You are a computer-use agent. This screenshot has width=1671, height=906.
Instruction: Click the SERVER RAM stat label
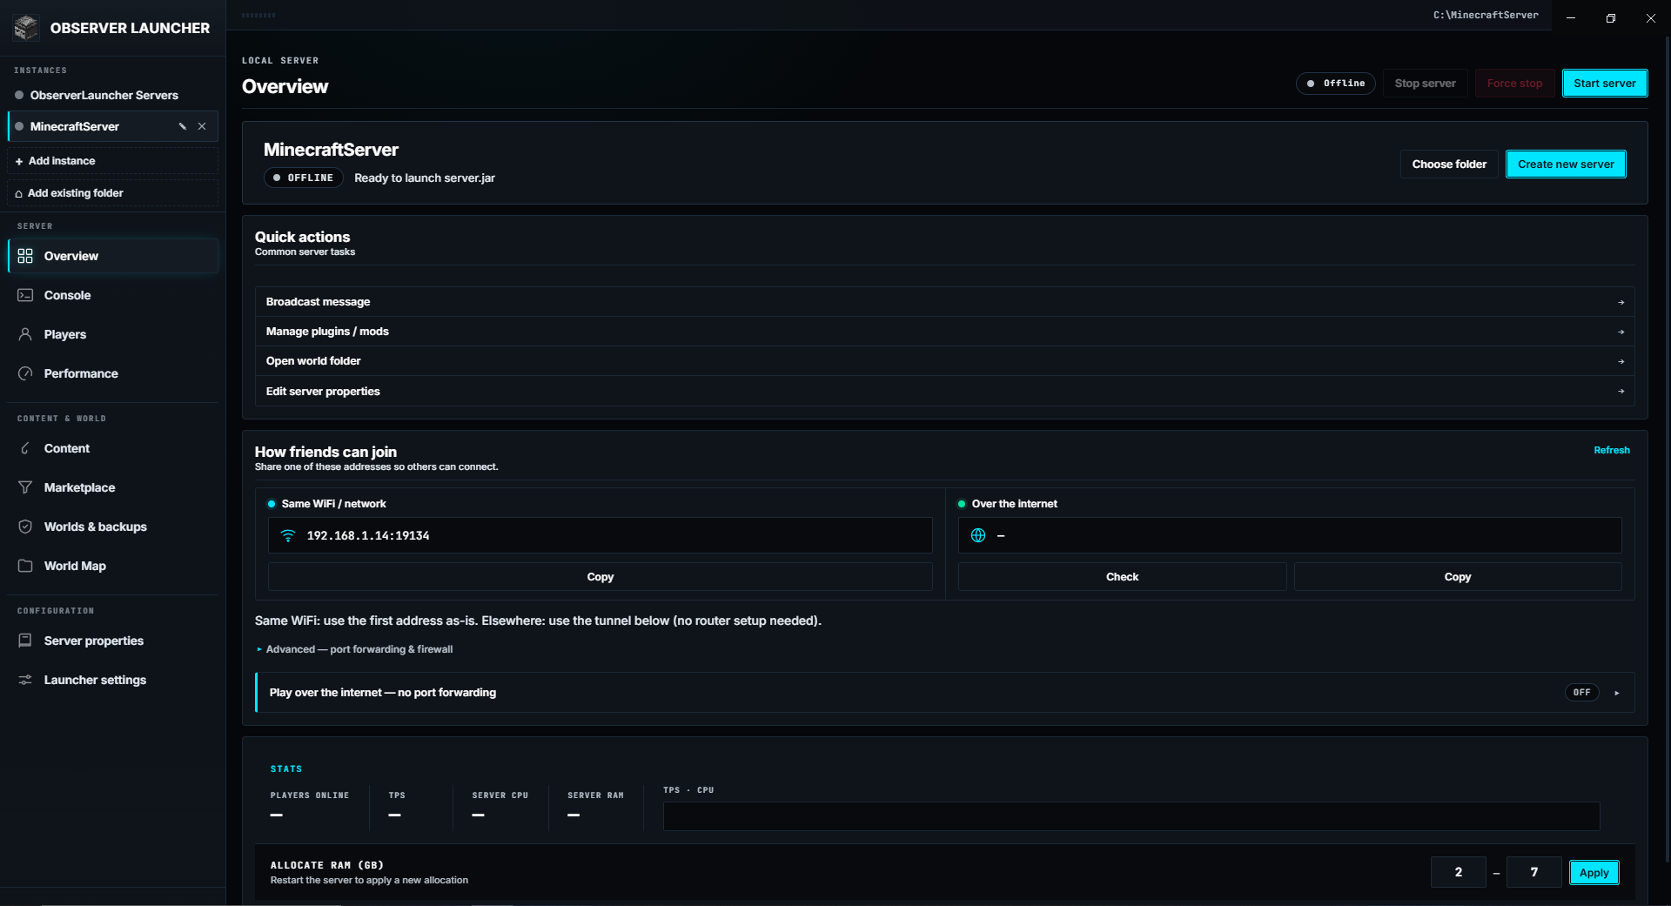(x=596, y=795)
